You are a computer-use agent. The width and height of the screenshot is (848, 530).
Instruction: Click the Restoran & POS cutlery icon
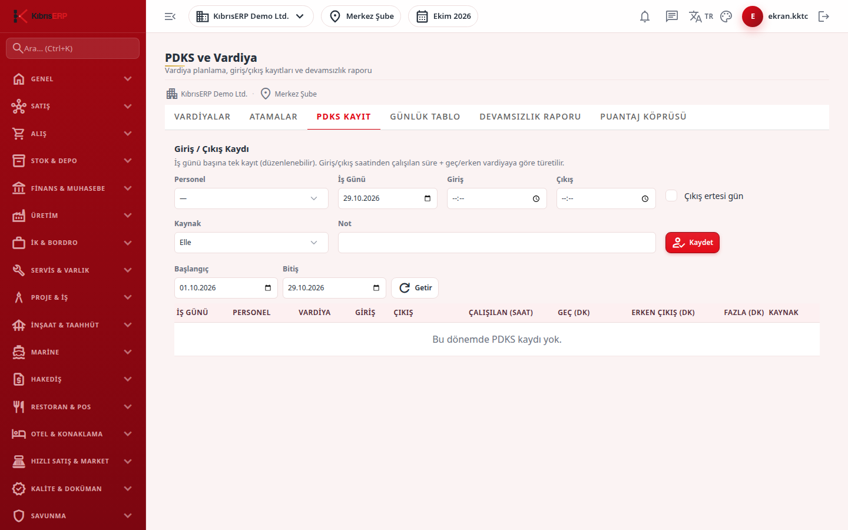pos(19,407)
